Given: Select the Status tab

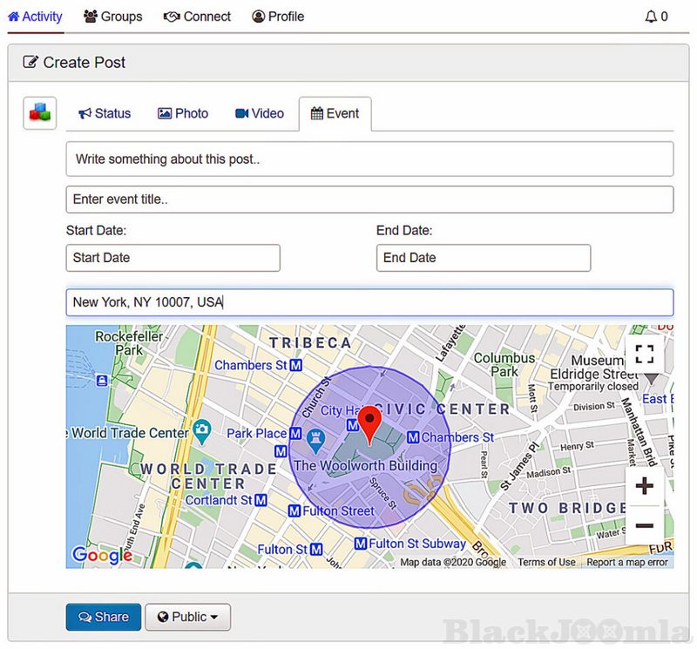Looking at the screenshot, I should pos(105,113).
